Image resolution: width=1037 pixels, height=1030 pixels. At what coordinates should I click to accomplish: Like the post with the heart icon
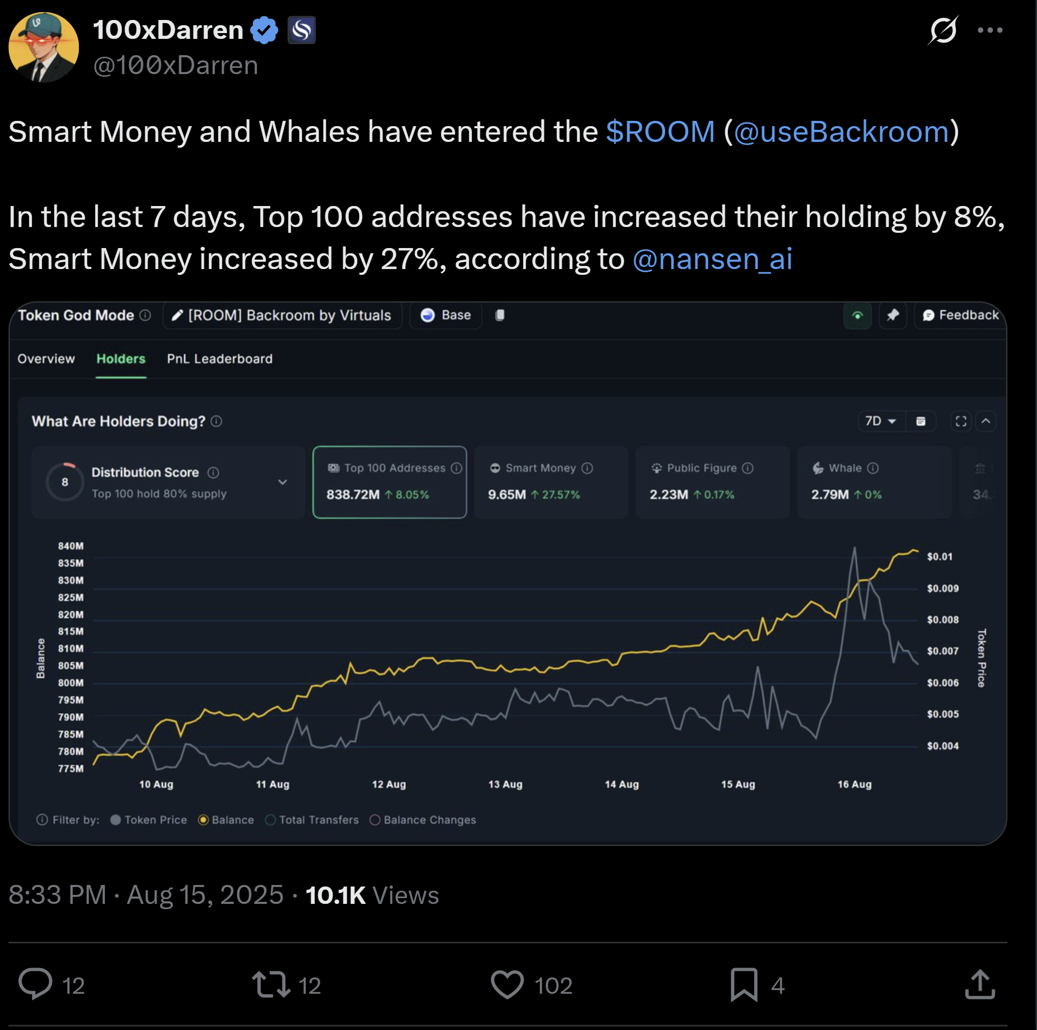[x=507, y=984]
